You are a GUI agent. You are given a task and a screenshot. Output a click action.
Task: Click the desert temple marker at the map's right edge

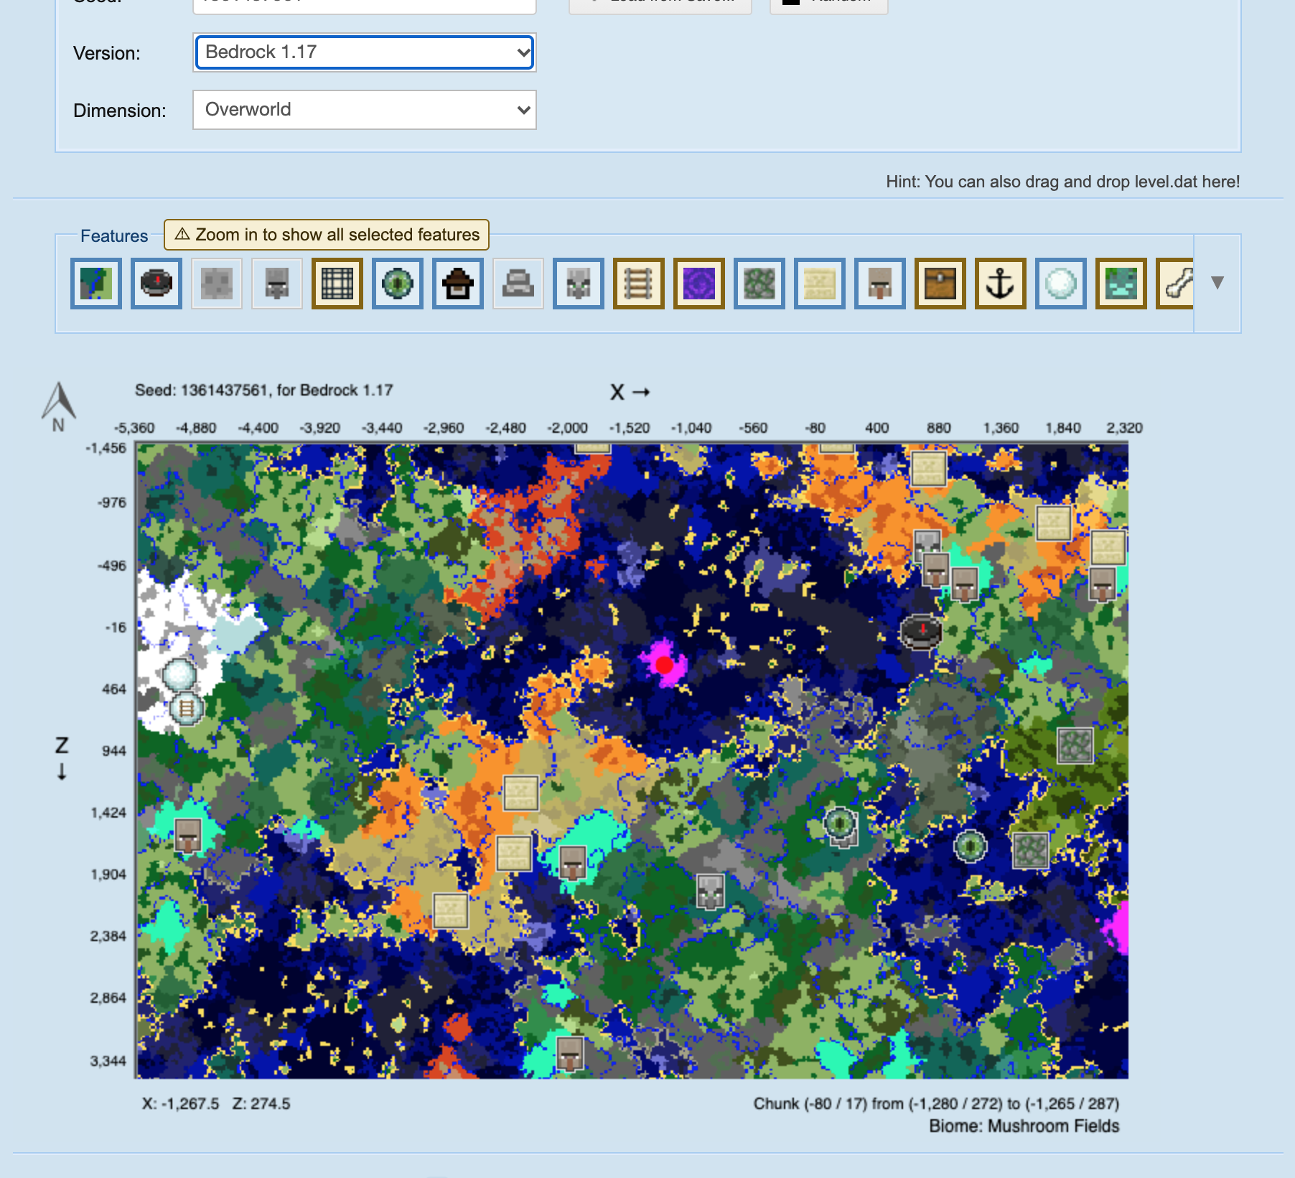click(x=1108, y=548)
